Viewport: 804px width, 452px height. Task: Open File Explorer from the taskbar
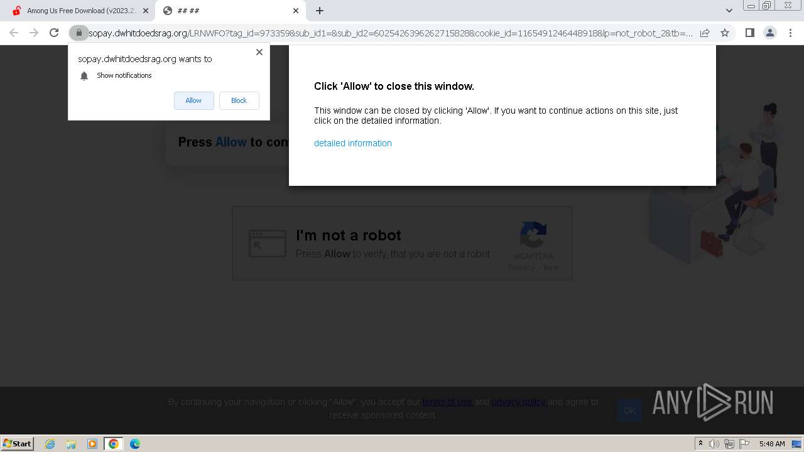(71, 444)
